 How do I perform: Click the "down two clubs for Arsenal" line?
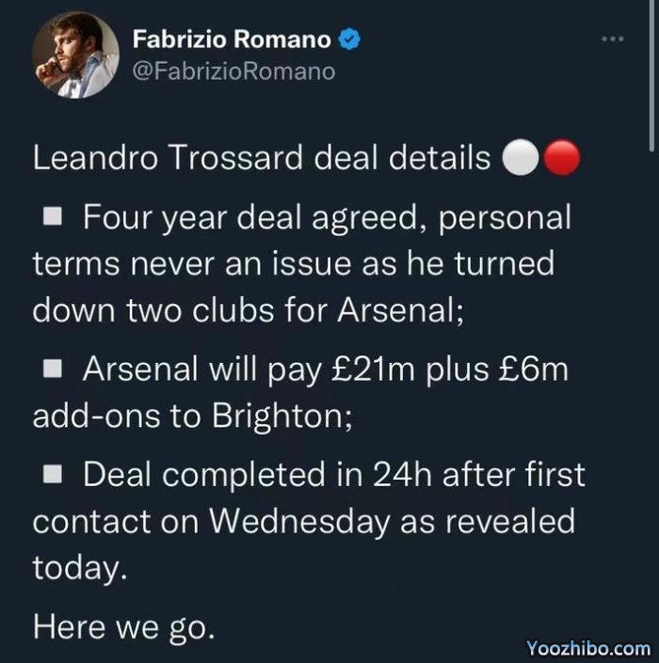point(249,310)
